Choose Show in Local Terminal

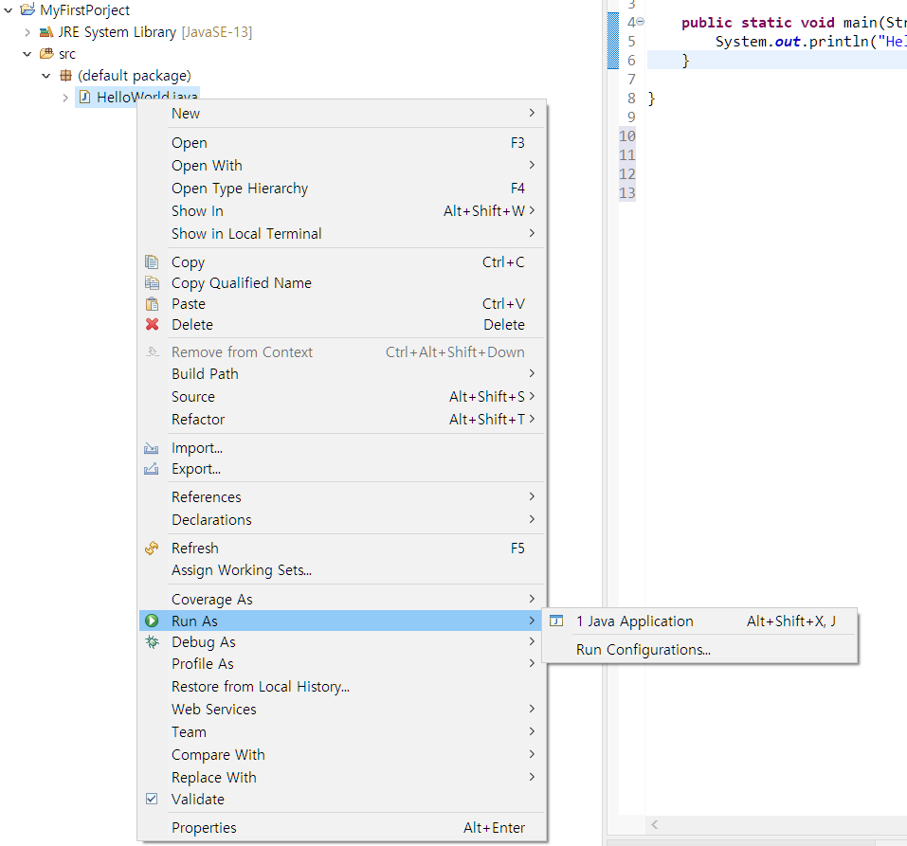click(341, 233)
